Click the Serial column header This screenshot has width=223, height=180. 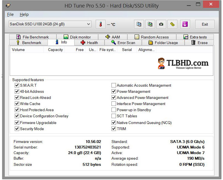[127, 50]
